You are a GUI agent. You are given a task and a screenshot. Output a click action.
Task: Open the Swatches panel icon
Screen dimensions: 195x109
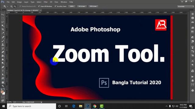pyautogui.click(x=193, y=32)
